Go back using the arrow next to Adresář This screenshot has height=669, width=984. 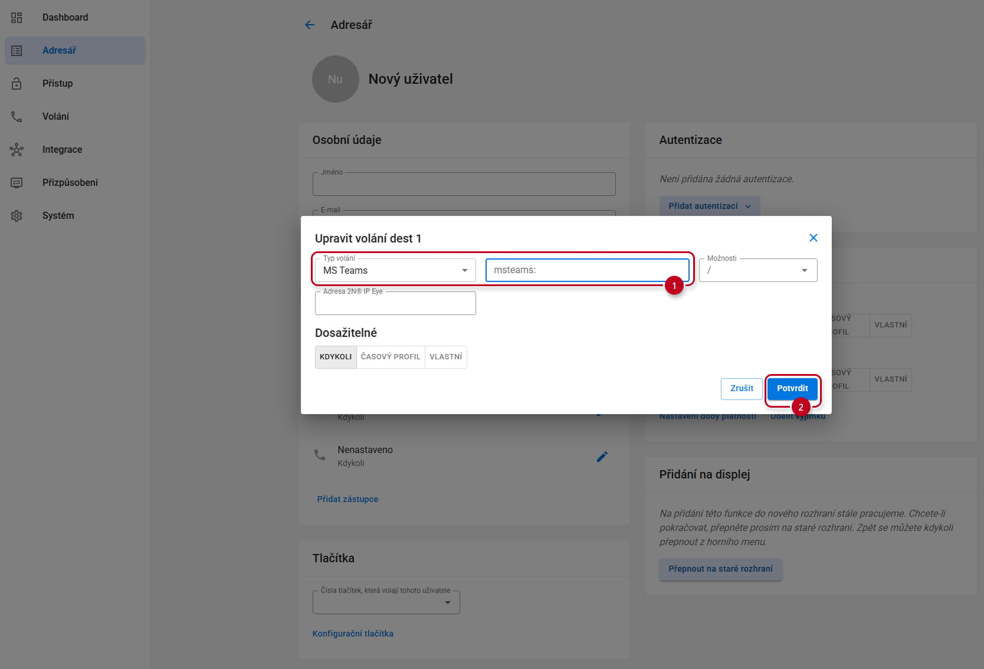tap(310, 25)
